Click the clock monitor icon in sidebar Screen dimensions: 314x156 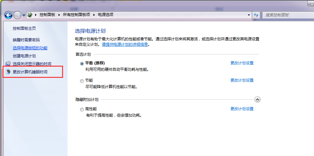[8, 64]
